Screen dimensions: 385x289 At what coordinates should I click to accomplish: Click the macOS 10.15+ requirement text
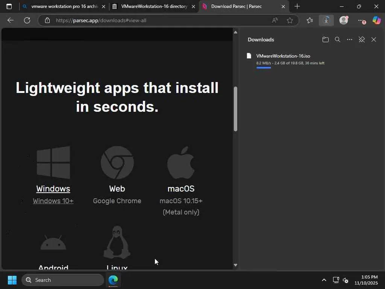click(x=181, y=201)
